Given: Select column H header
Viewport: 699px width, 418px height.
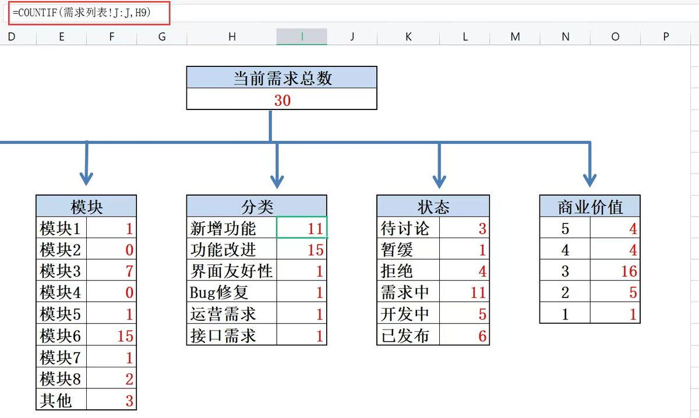Looking at the screenshot, I should pos(232,37).
